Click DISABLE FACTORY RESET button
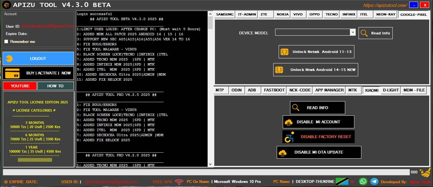The image size is (433, 187). [319, 137]
